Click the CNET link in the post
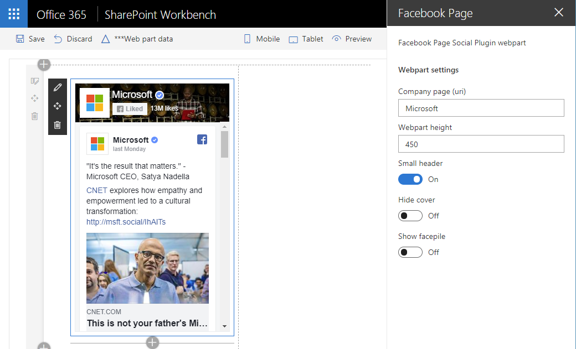The height and width of the screenshot is (349, 576). pyautogui.click(x=96, y=190)
